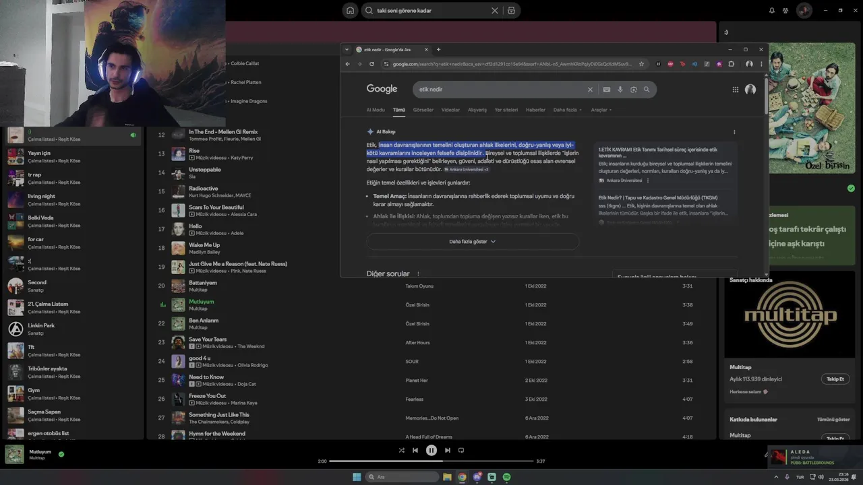Skip to next track in Spotify
The height and width of the screenshot is (485, 863).
(447, 450)
